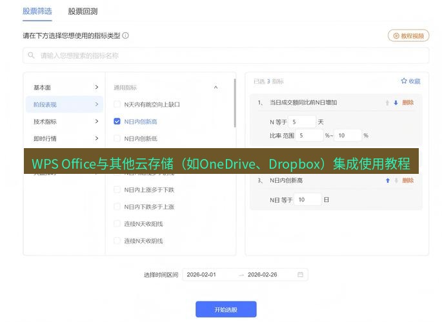The height and width of the screenshot is (322, 442).
Task: Expand the 阶段表现 chevron arrow
Action: coord(97,104)
